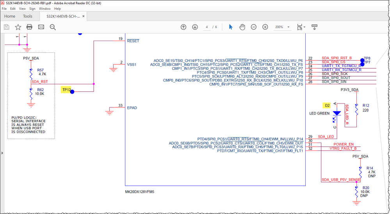
Task: Open the Help menu
Action: (x=57, y=9)
